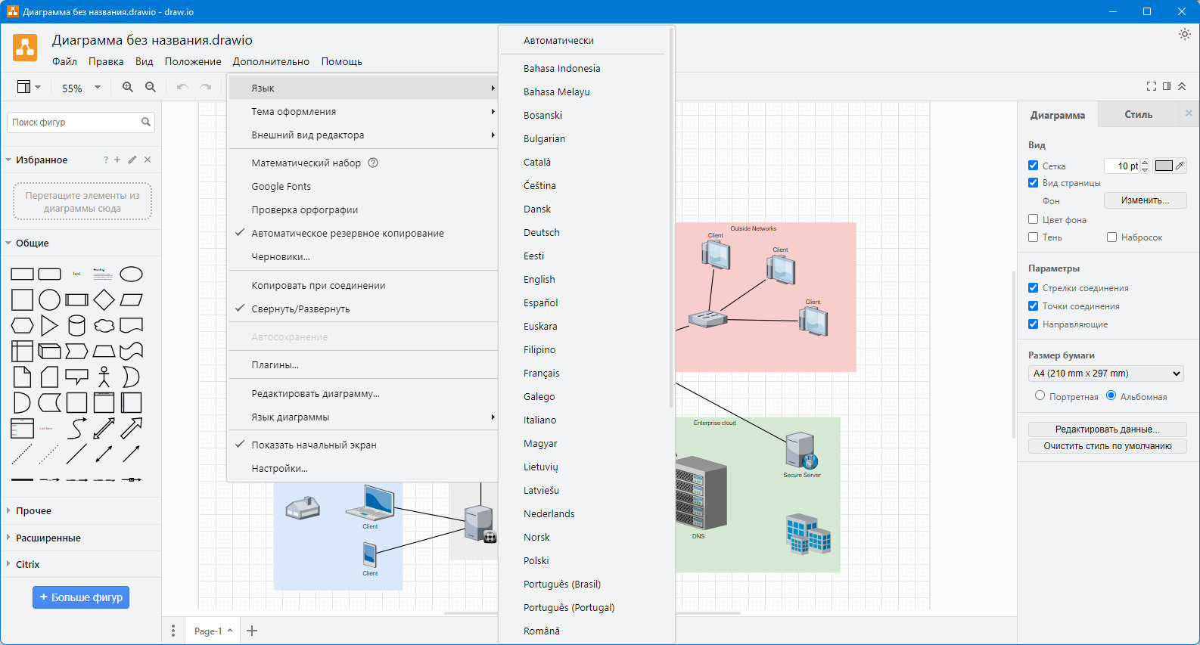Screen dimensions: 1200x645
Task: Open the Файл menu
Action: [x=64, y=61]
